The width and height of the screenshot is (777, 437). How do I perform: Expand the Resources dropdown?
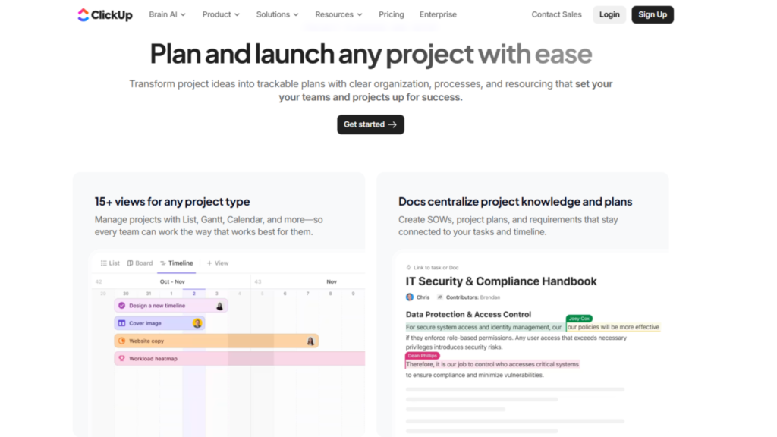[x=338, y=14]
